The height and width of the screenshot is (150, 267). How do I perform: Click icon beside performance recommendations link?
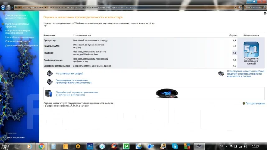[x=50, y=82]
